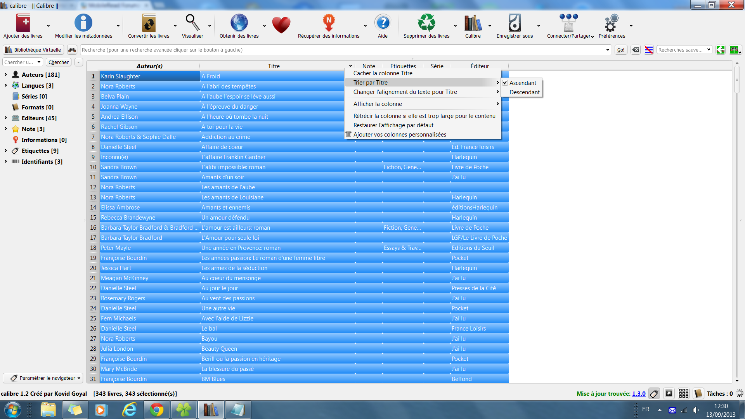Clear the search with the reset icon

pyautogui.click(x=636, y=50)
